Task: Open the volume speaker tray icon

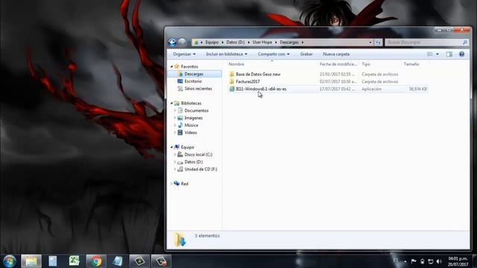Action: click(x=439, y=261)
